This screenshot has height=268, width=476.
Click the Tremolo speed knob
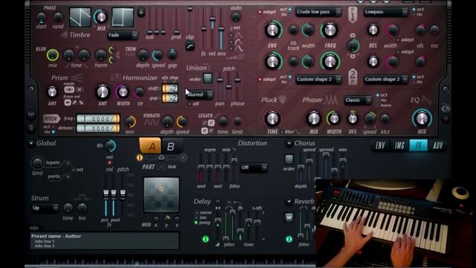(x=158, y=55)
